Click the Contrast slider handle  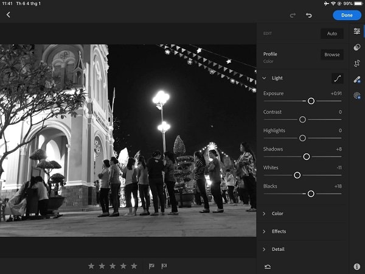point(302,119)
